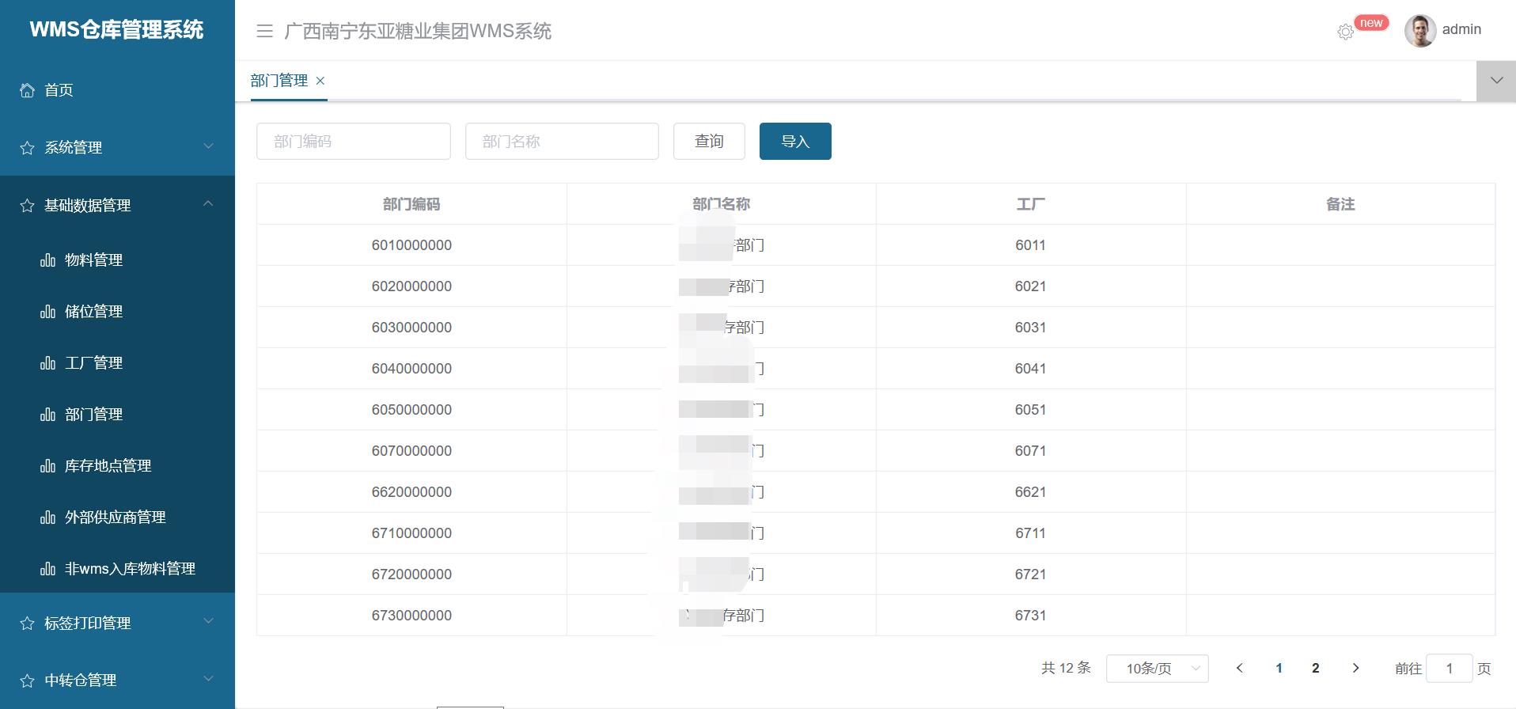Image resolution: width=1516 pixels, height=709 pixels.
Task: Click the chart icon beside 物料管理
Action: click(x=47, y=260)
